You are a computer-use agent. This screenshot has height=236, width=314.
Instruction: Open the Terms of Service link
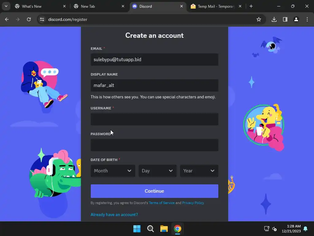click(x=162, y=203)
